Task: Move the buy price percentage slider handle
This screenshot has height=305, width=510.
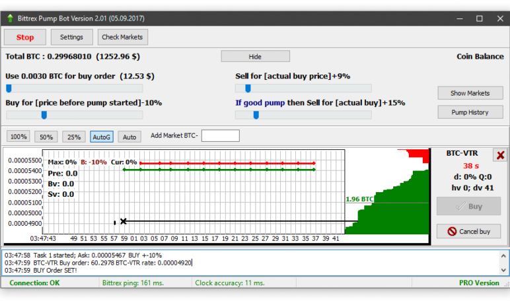Action: (44, 115)
